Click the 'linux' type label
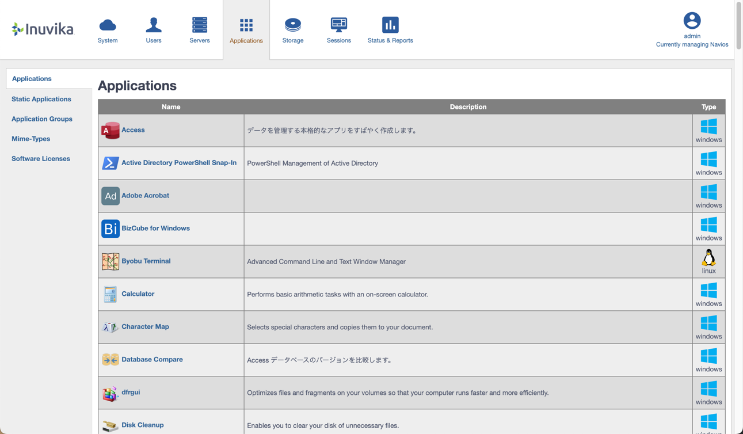 tap(708, 271)
